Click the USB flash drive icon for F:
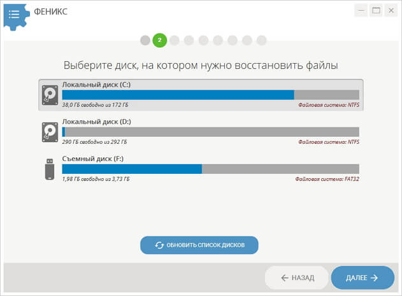The height and width of the screenshot is (296, 402). coord(50,169)
